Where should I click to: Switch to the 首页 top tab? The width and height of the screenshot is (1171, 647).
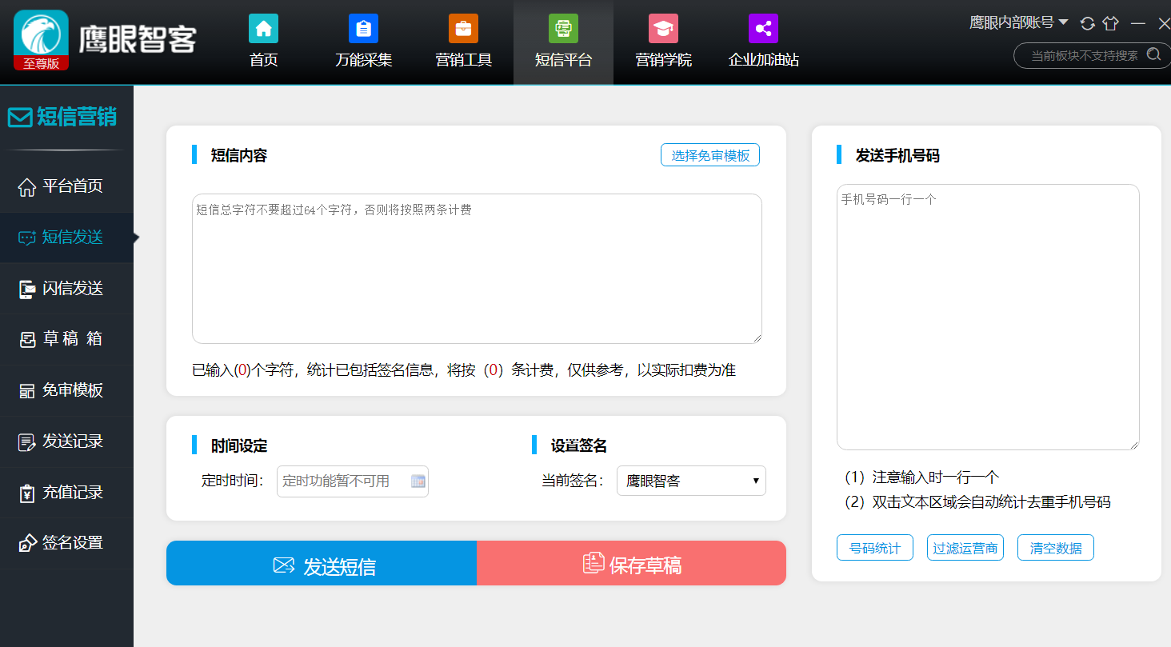tap(263, 42)
